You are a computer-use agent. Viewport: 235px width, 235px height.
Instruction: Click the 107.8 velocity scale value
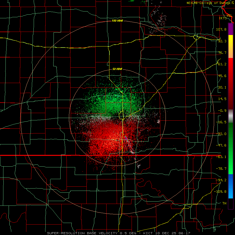coord(221,29)
